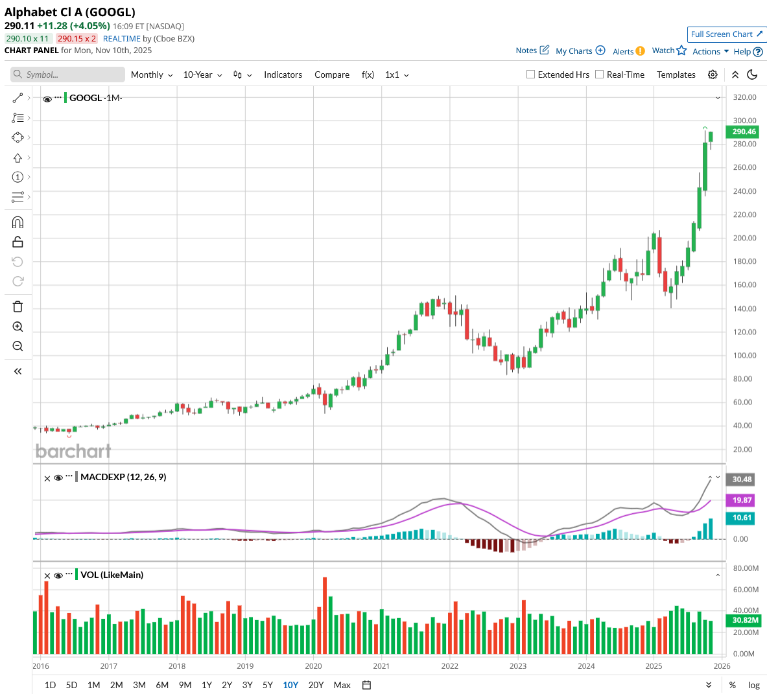Remove the VOL indicator pane
This screenshot has height=694, width=767.
tap(47, 576)
